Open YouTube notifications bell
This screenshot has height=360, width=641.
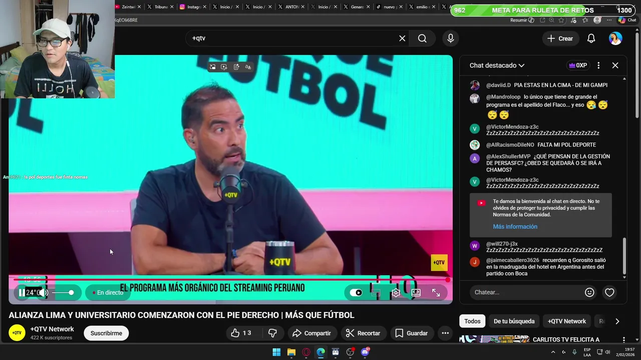(591, 38)
